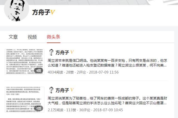
Task: Click author name 方舟子 in the 11:56 post
Action: (62, 52)
